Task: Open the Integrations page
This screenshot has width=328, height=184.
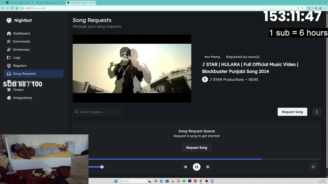Action: (34, 98)
